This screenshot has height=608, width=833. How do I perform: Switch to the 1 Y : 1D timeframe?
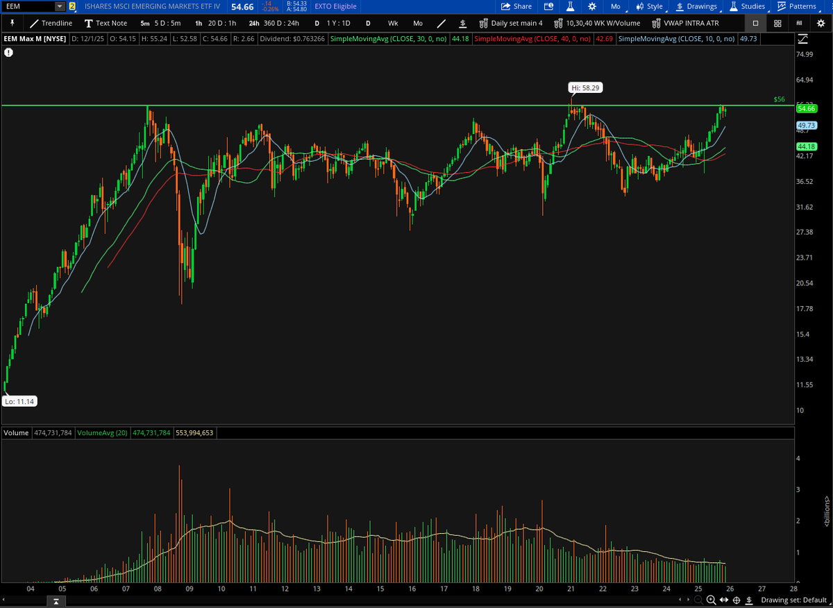[x=332, y=23]
